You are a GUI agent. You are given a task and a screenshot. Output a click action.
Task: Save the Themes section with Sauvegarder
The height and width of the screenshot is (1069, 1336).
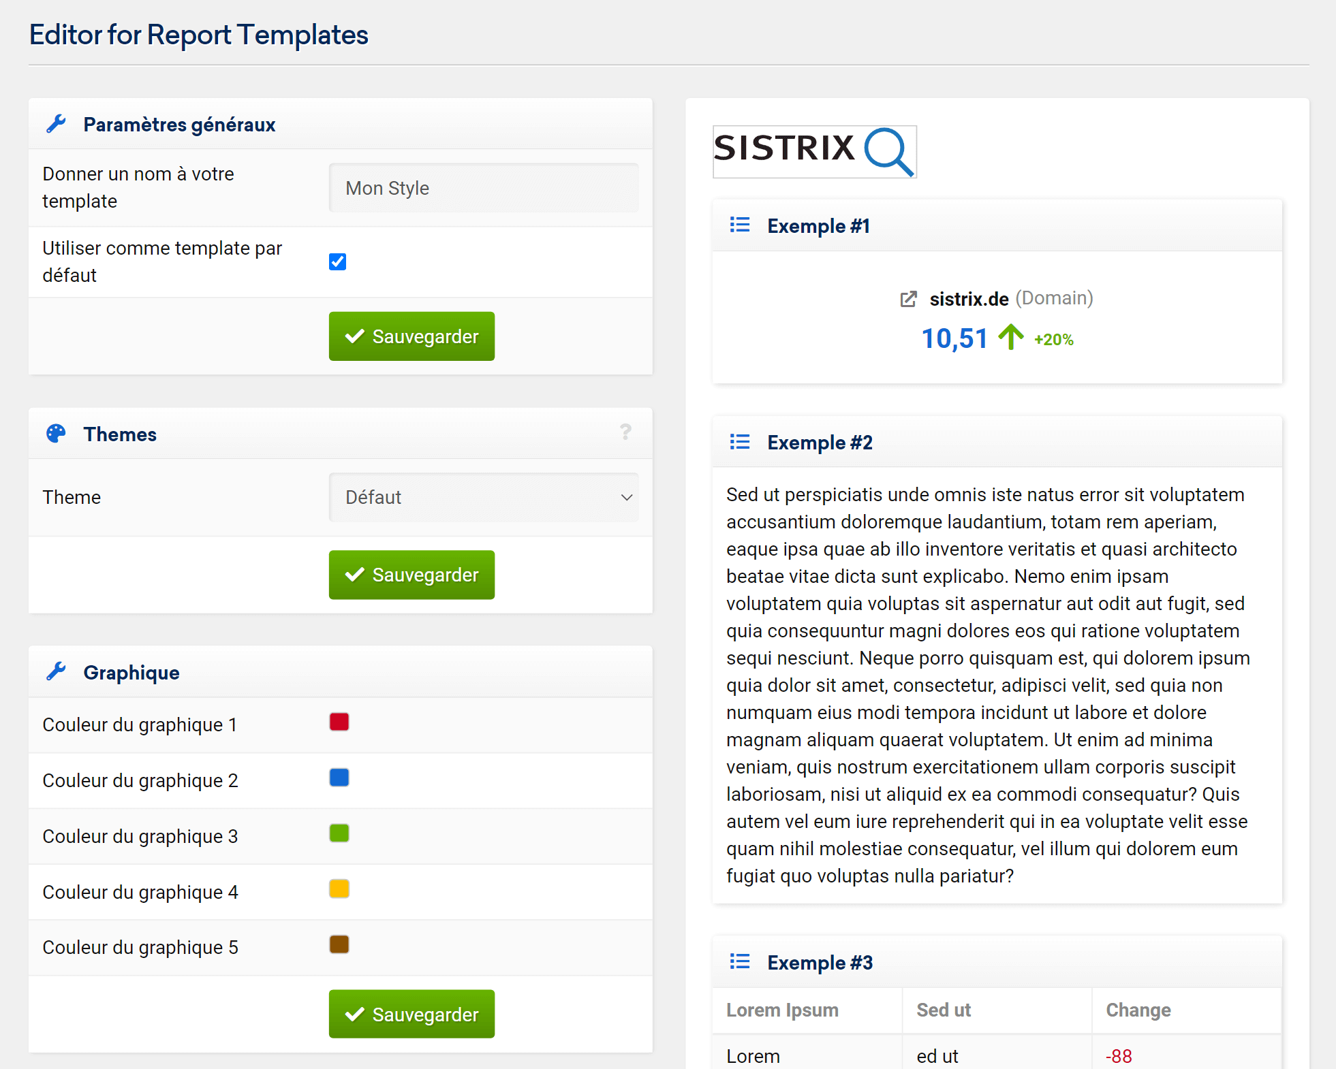(x=411, y=575)
